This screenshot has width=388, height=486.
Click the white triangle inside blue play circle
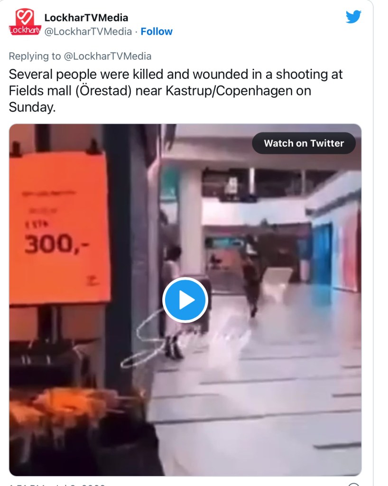[187, 300]
